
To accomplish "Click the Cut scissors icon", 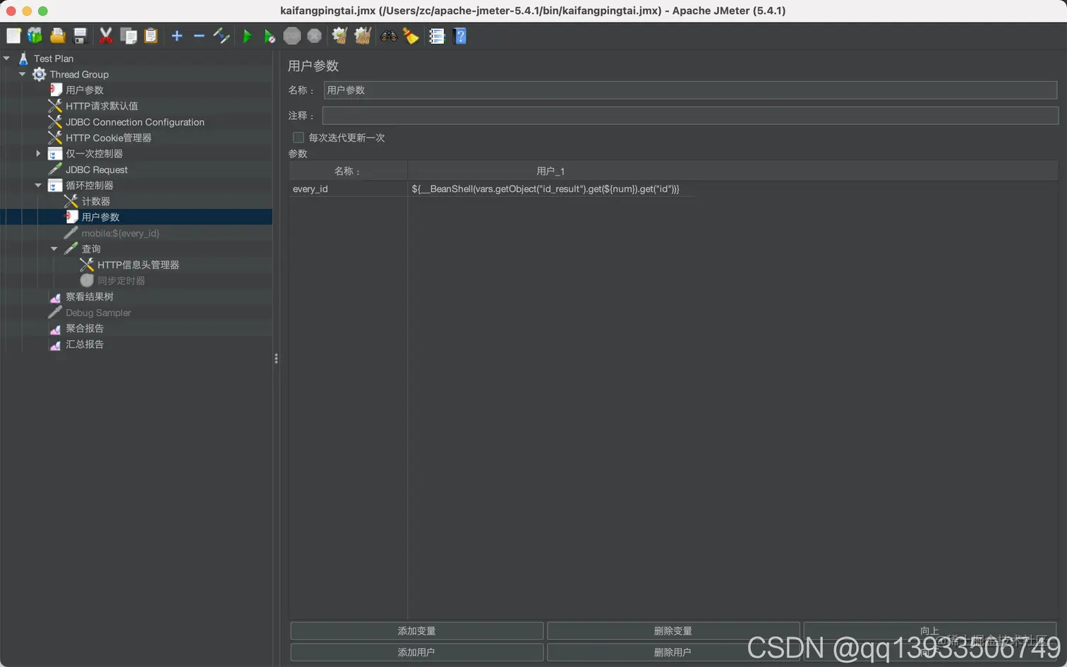I will tap(106, 36).
